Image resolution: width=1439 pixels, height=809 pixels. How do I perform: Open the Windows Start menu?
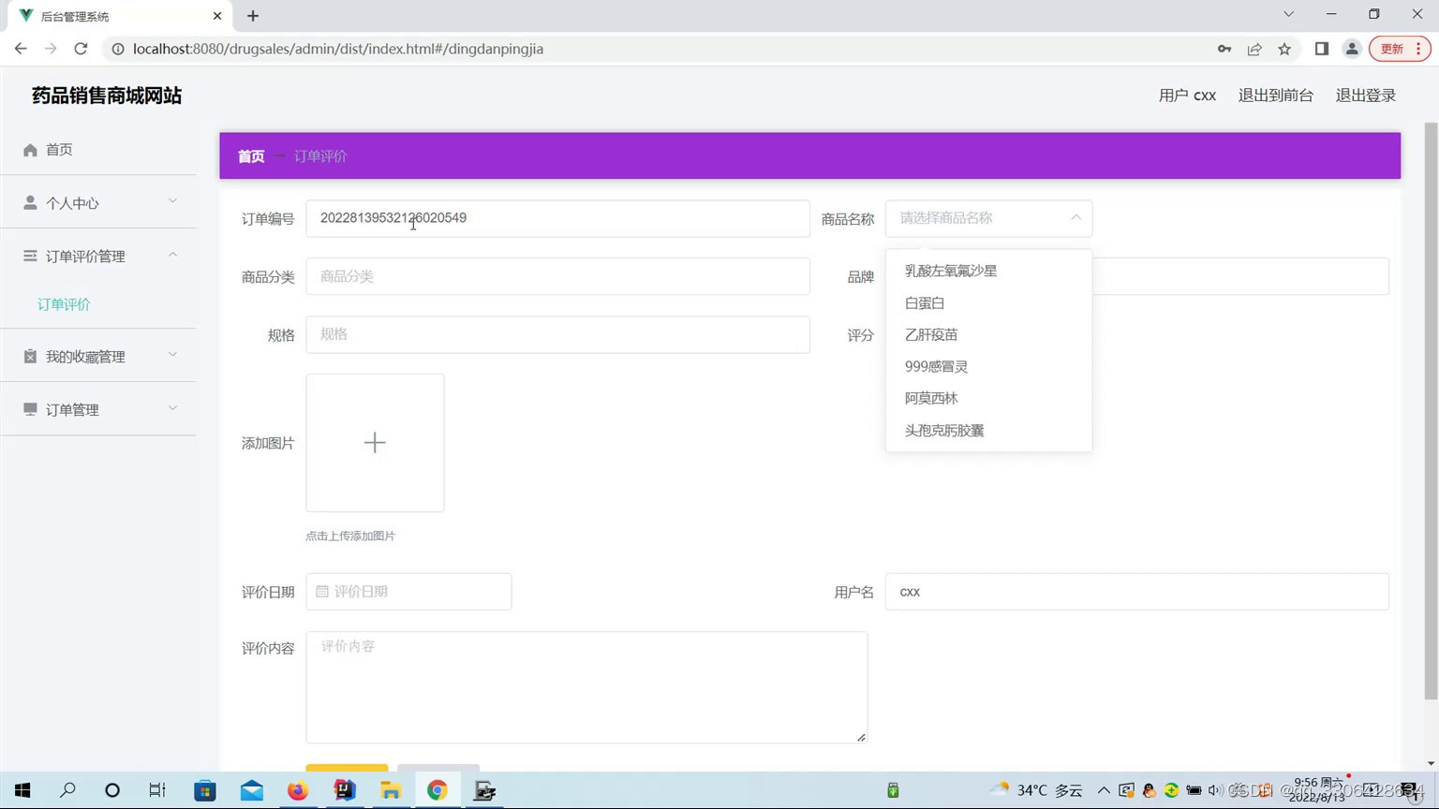(x=22, y=790)
